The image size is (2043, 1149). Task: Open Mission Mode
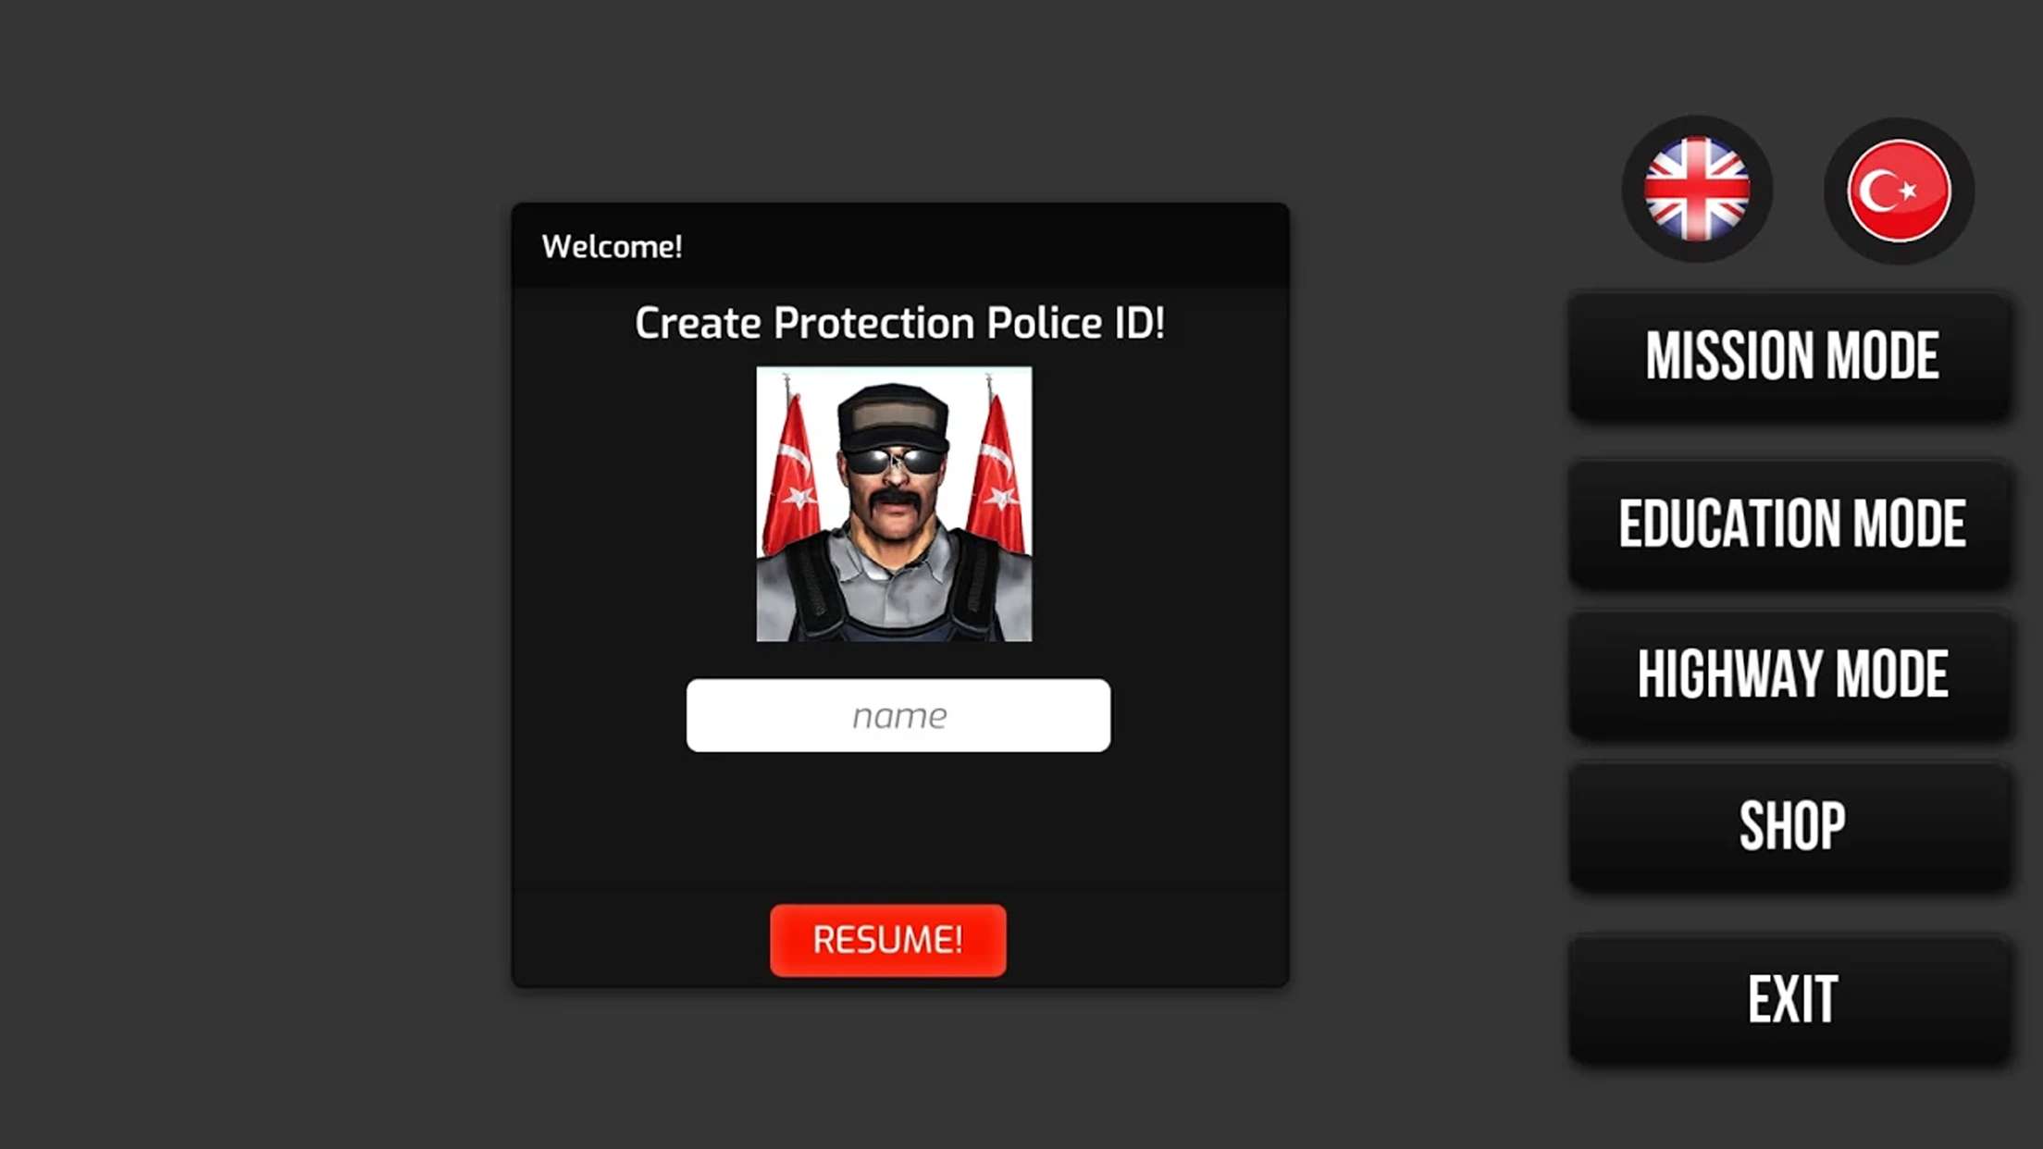(1791, 356)
